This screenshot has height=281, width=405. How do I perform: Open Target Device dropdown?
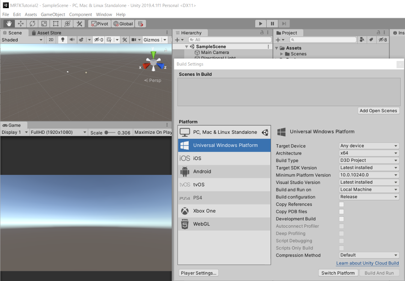click(x=369, y=146)
